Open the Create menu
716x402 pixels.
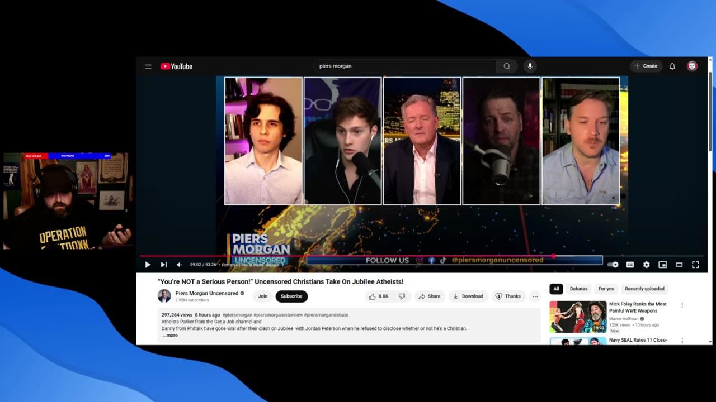point(646,66)
